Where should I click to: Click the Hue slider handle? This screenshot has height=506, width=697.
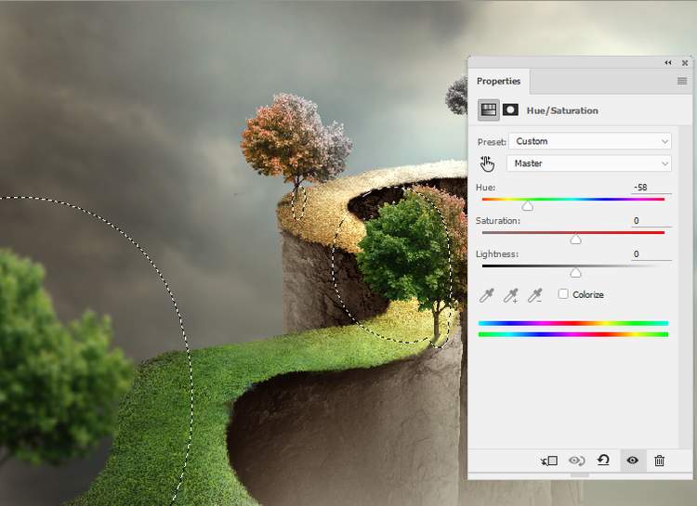point(528,206)
